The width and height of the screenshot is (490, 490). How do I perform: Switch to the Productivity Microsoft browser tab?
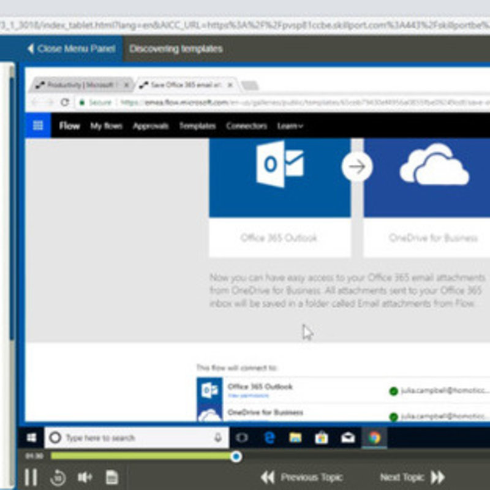click(x=81, y=85)
